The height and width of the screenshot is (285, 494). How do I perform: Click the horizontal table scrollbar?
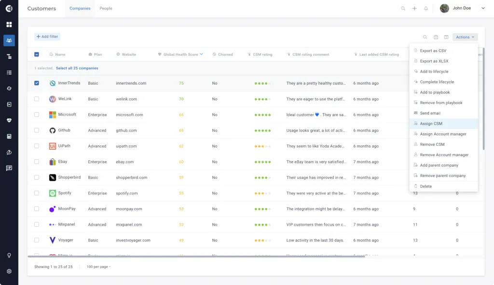pyautogui.click(x=196, y=257)
